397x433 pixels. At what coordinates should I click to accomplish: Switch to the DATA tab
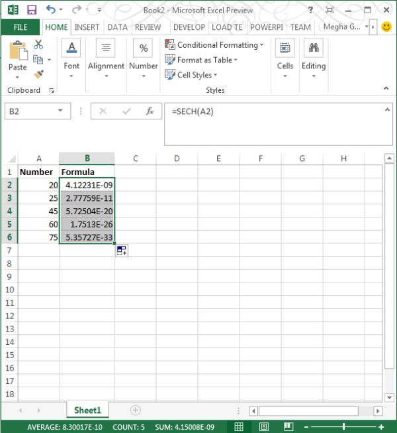pyautogui.click(x=117, y=27)
